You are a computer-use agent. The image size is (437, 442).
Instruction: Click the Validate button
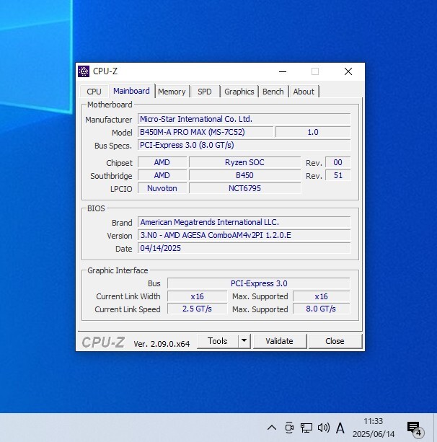[279, 341]
